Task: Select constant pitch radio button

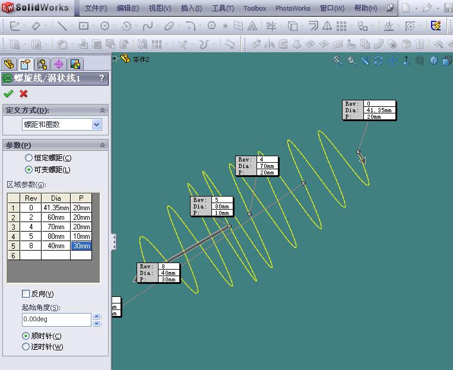Action: coord(28,158)
